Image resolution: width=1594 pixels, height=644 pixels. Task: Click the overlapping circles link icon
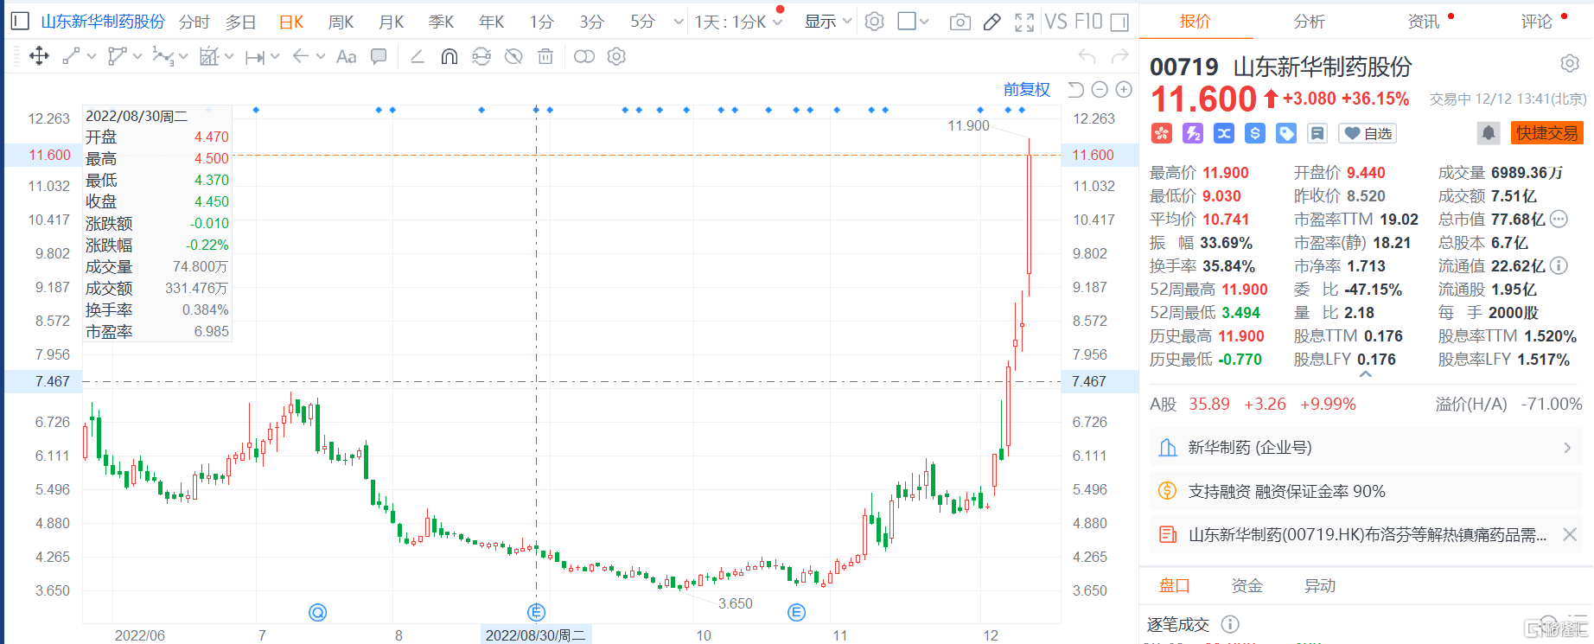tap(584, 56)
